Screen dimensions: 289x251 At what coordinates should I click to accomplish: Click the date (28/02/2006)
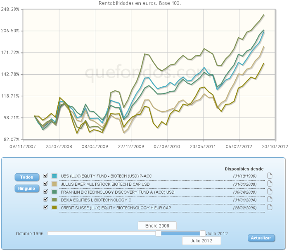click(x=245, y=208)
